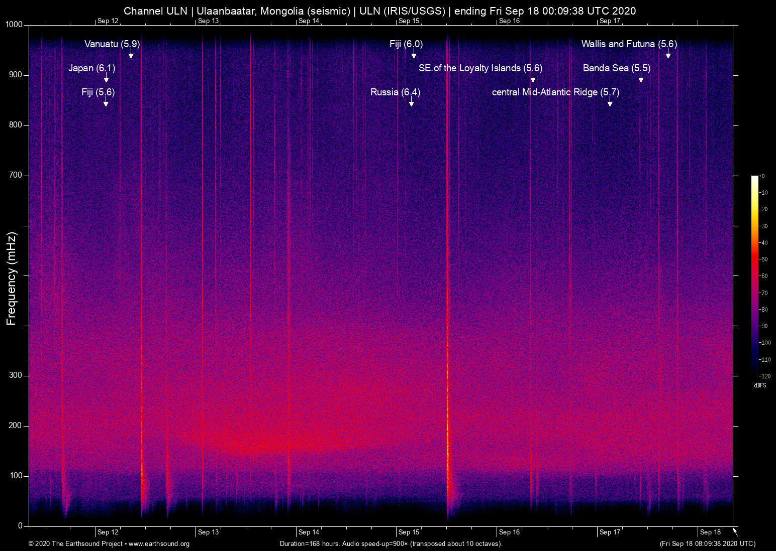
Task: Click the arrow under central Mid-Atlantic Ridge
Action: pyautogui.click(x=610, y=102)
